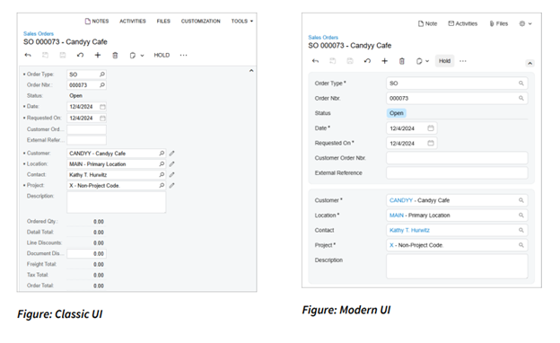The image size is (560, 343).
Task: Open the Date calendar picker in Classic UI
Action: click(x=102, y=107)
